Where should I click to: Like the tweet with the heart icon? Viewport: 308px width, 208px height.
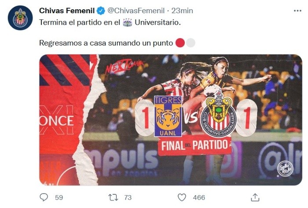point(182,197)
